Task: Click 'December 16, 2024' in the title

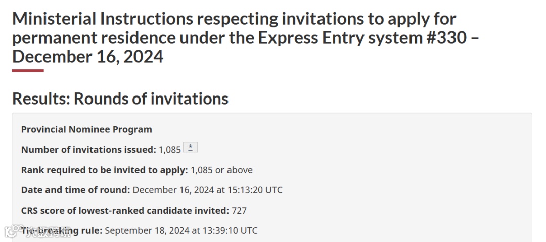Action: click(88, 57)
